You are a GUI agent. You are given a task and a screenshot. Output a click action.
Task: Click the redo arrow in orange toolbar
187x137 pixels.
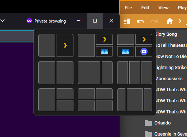[154, 21]
